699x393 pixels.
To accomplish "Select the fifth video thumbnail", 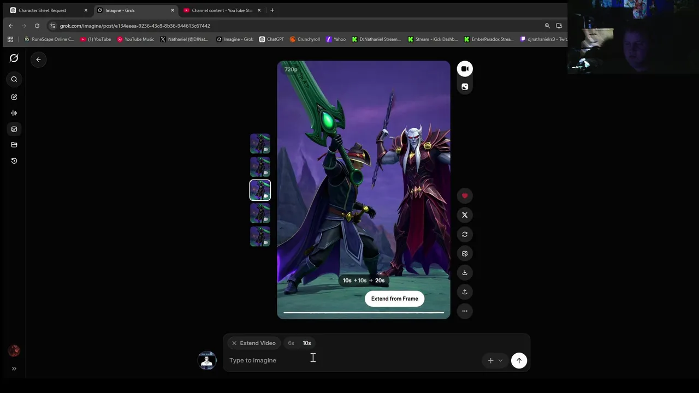I will [260, 236].
